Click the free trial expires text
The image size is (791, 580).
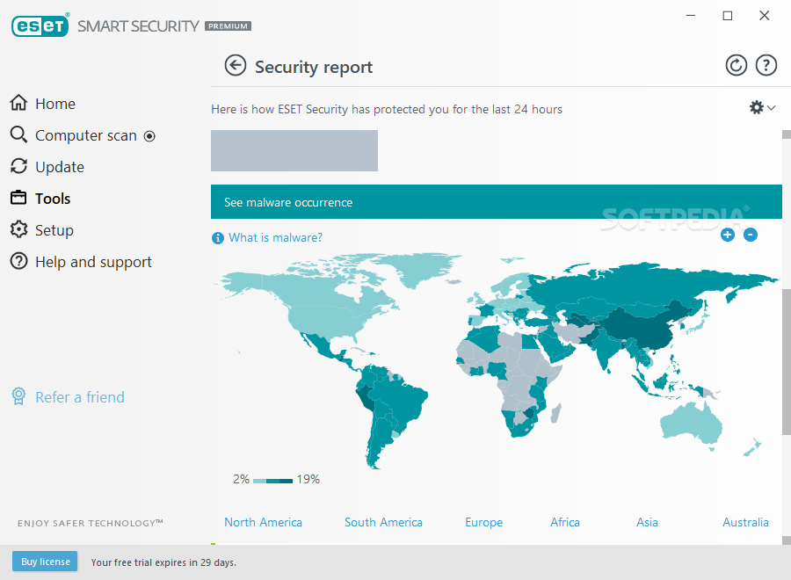tap(163, 562)
